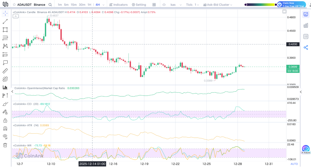Click the layout grid icon
Viewport: 311px width, 168px height.
[x=154, y=5]
